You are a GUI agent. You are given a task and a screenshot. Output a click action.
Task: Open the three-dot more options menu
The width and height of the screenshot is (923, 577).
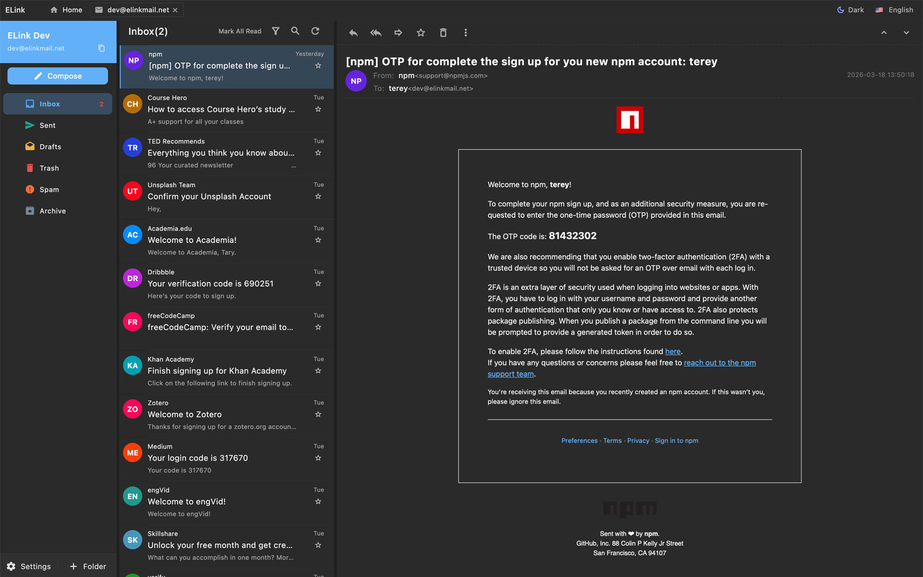(466, 33)
